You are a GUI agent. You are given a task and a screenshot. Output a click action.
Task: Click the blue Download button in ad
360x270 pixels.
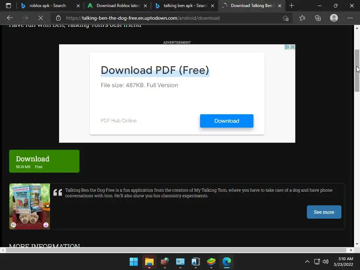[x=227, y=121]
